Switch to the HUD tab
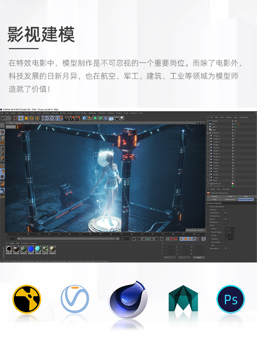 pos(214,199)
